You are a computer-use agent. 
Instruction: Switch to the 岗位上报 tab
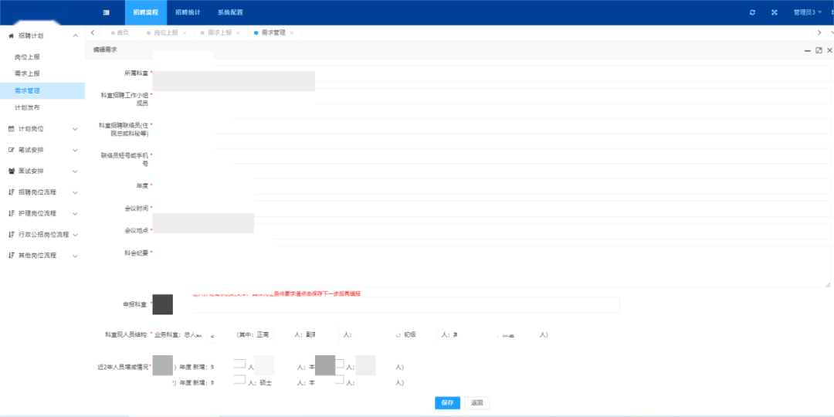pyautogui.click(x=166, y=33)
